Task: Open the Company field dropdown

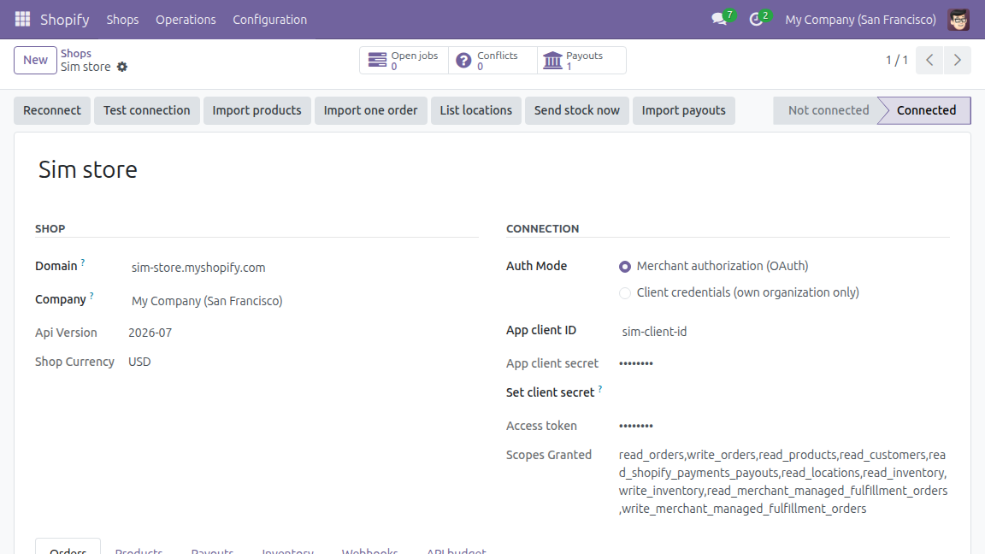Action: [x=304, y=301]
